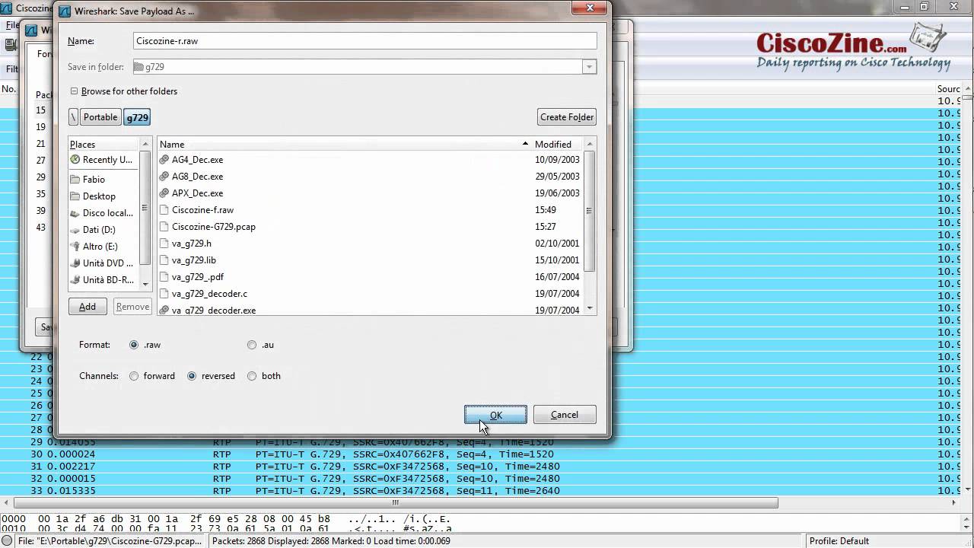Image resolution: width=974 pixels, height=548 pixels.
Task: Go to Portable folder in path bar
Action: pyautogui.click(x=100, y=117)
